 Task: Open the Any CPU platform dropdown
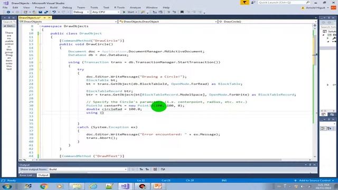106,12
